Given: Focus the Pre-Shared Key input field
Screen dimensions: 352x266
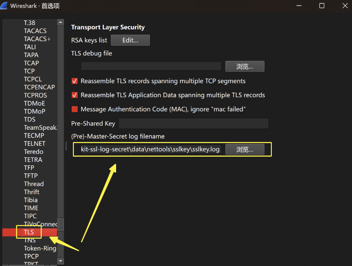Looking at the screenshot, I should click(194, 124).
